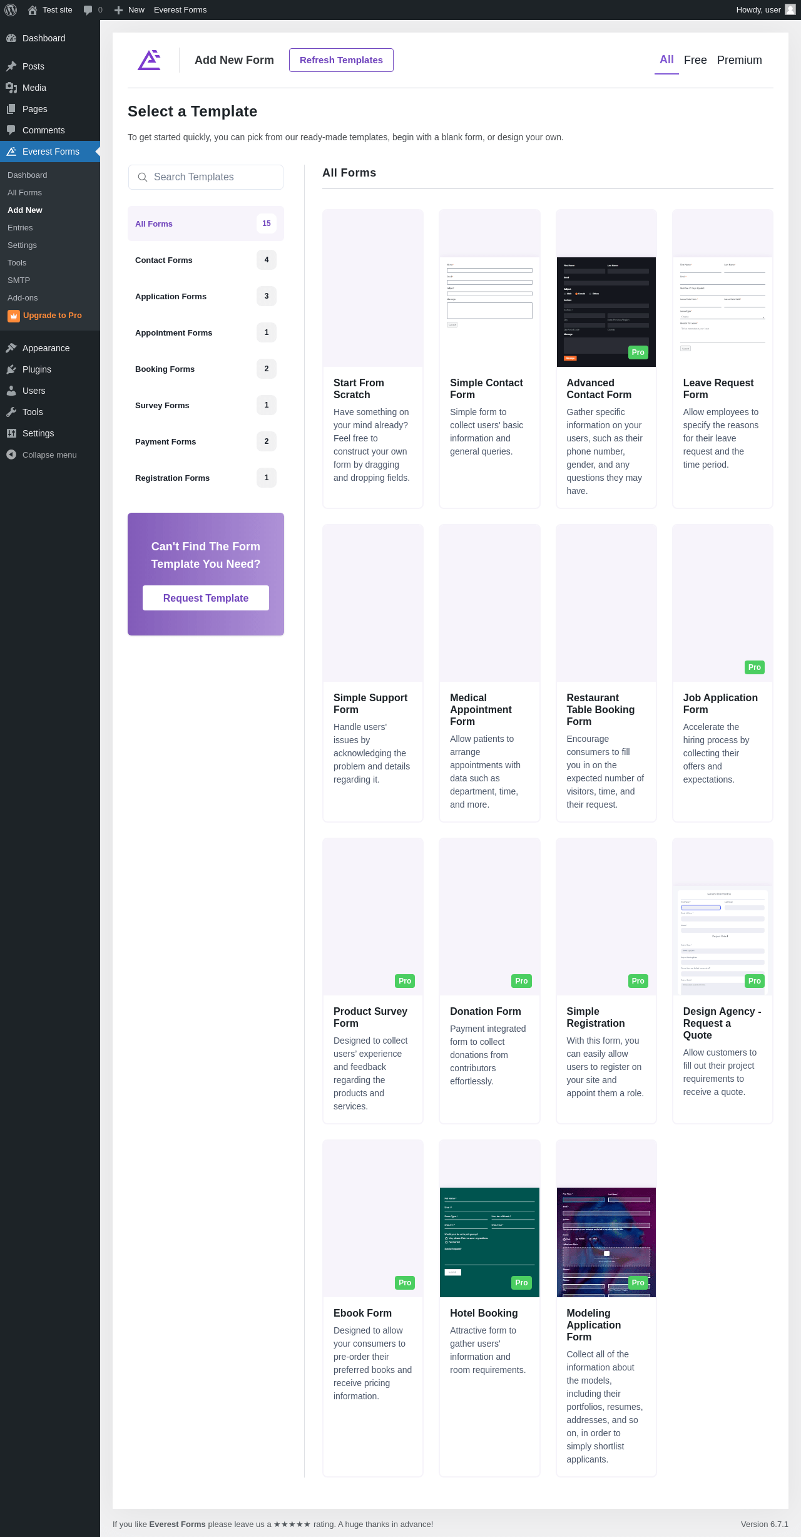Viewport: 801px width, 1537px height.
Task: Click the Pro badge on Donation Form
Action: tap(521, 981)
